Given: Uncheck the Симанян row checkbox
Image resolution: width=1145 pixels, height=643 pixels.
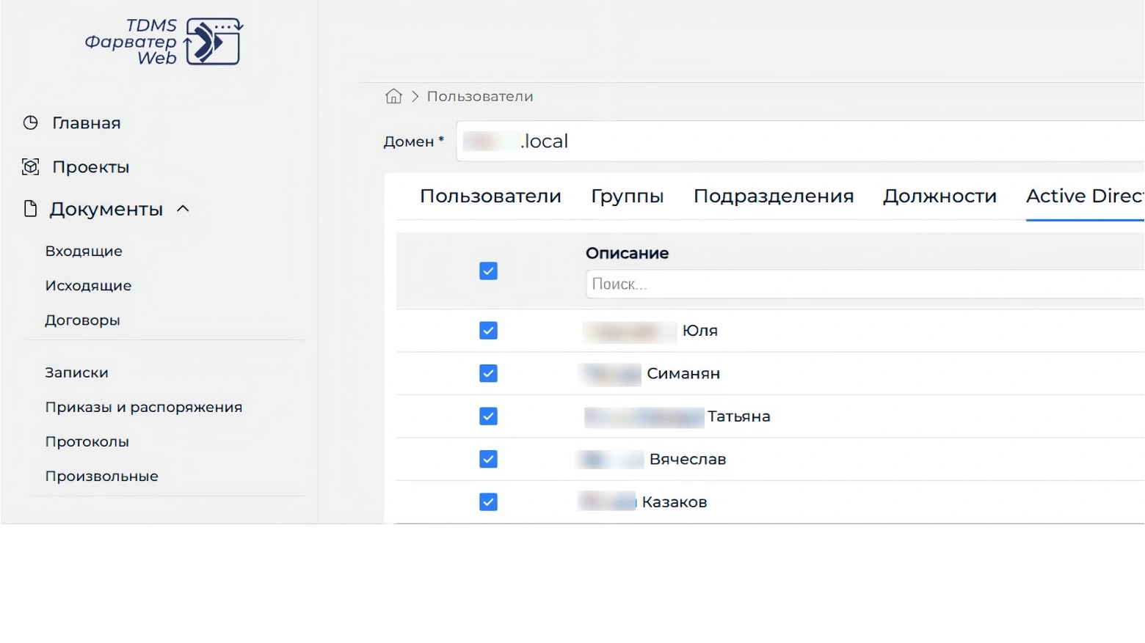Looking at the screenshot, I should 488,373.
